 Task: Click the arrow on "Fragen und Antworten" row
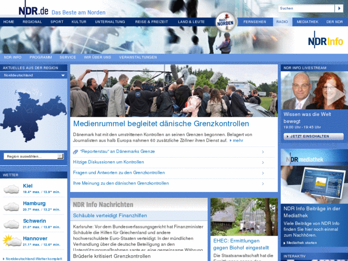(x=263, y=173)
